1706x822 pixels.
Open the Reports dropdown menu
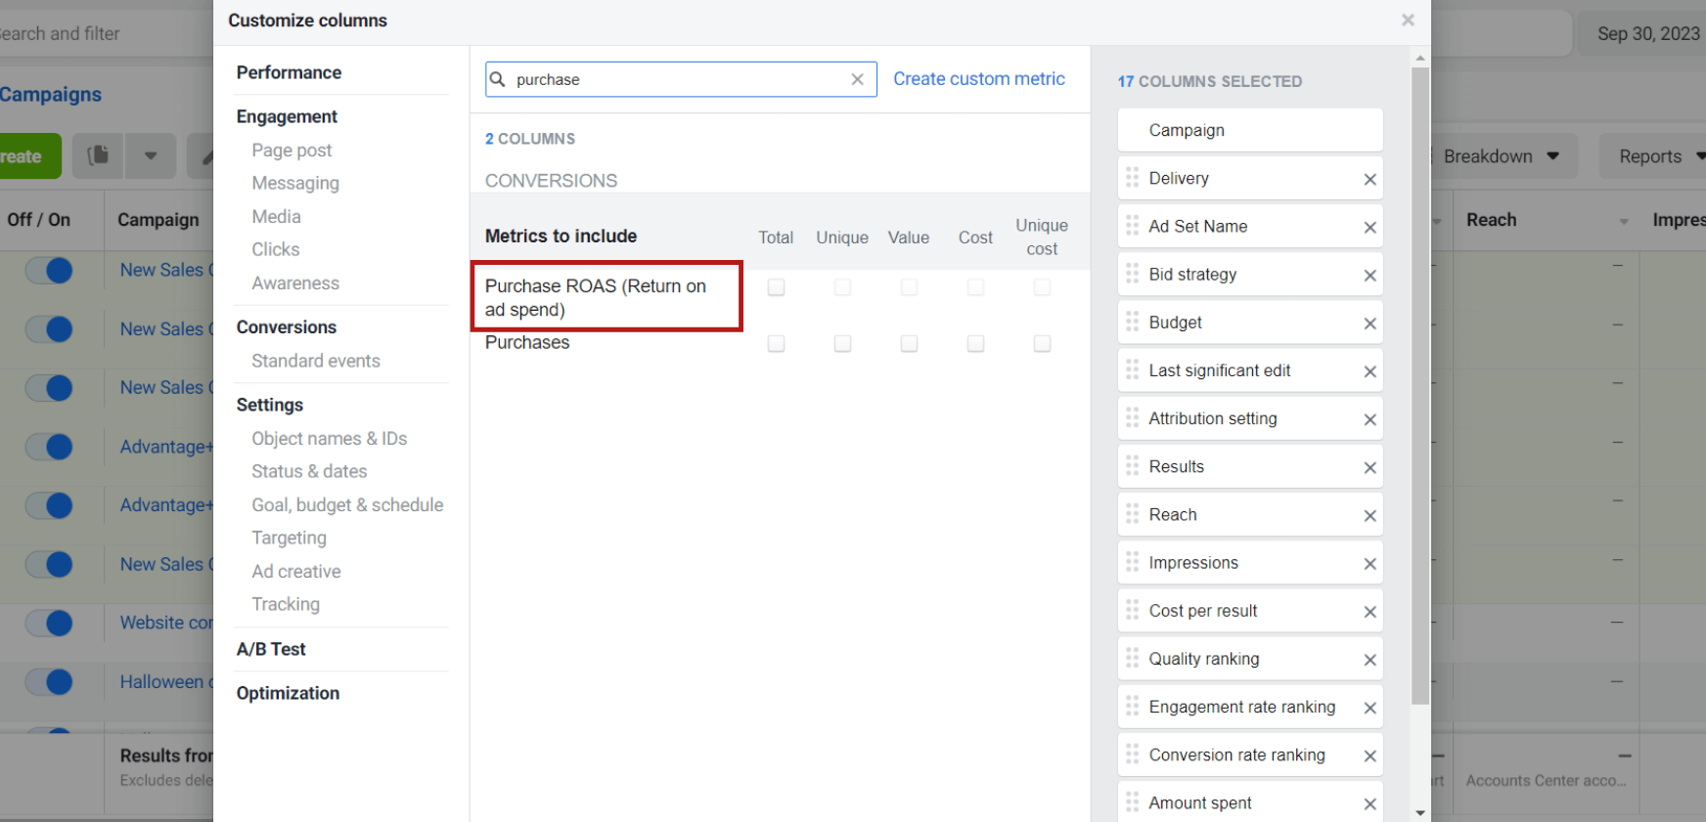1660,156
